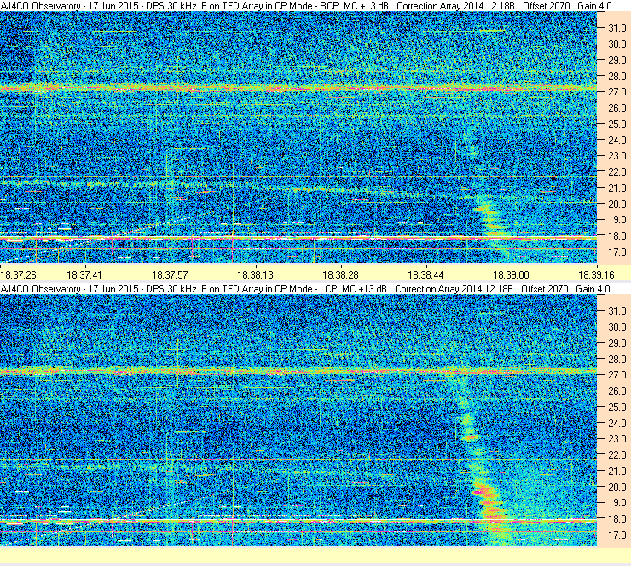Click 'Correction Array 2014 12 18B' in LCP header
This screenshot has height=566, width=631.
(x=454, y=289)
